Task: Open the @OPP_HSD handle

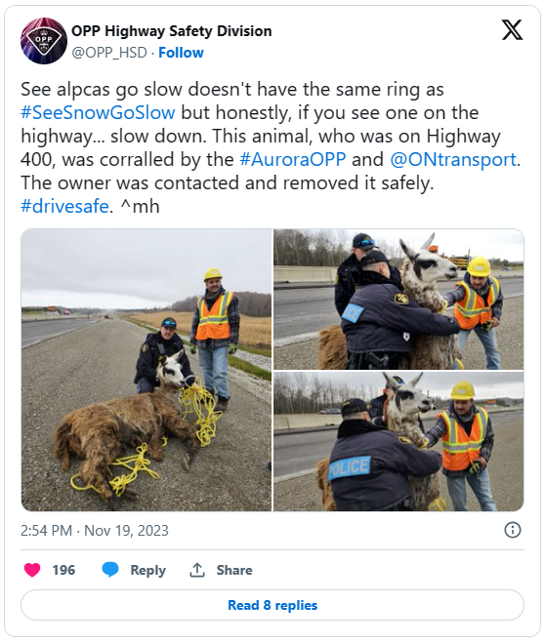Action: [x=109, y=53]
